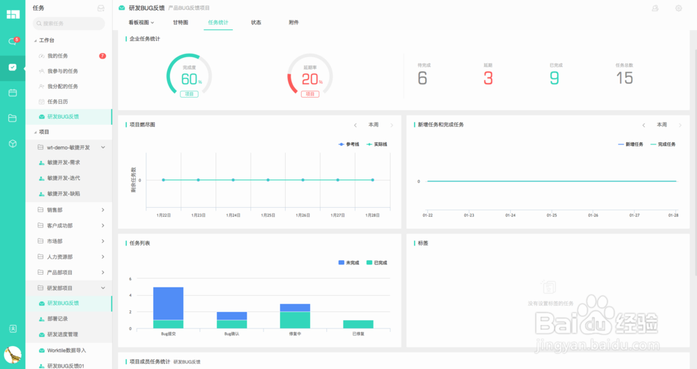The width and height of the screenshot is (697, 369).
Task: Open project settings gear icon top right
Action: pyautogui.click(x=678, y=8)
